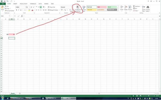Add a new sheet

click(x=20, y=93)
